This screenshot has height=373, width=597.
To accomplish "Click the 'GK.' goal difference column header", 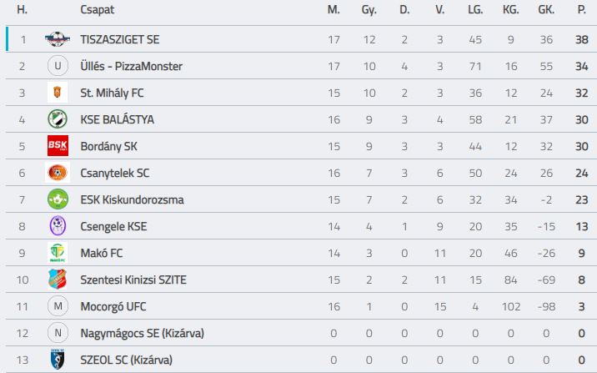I will pyautogui.click(x=546, y=9).
